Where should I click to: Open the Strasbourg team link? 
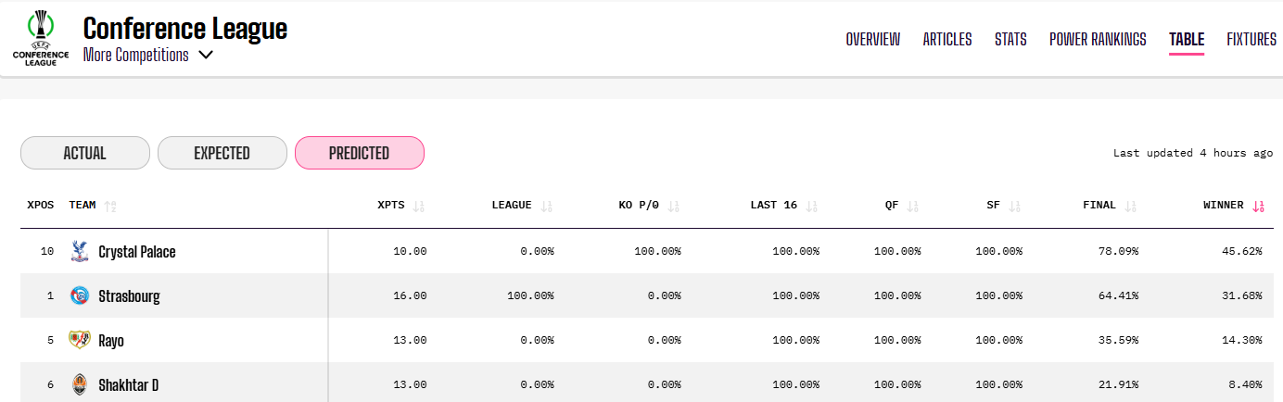click(129, 296)
